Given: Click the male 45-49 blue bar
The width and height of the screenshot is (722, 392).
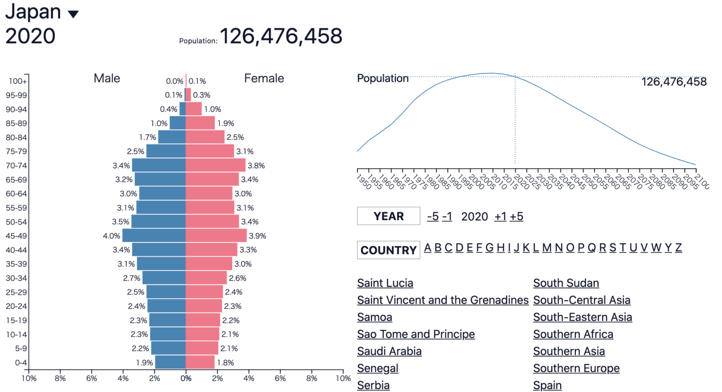Looking at the screenshot, I should 154,236.
